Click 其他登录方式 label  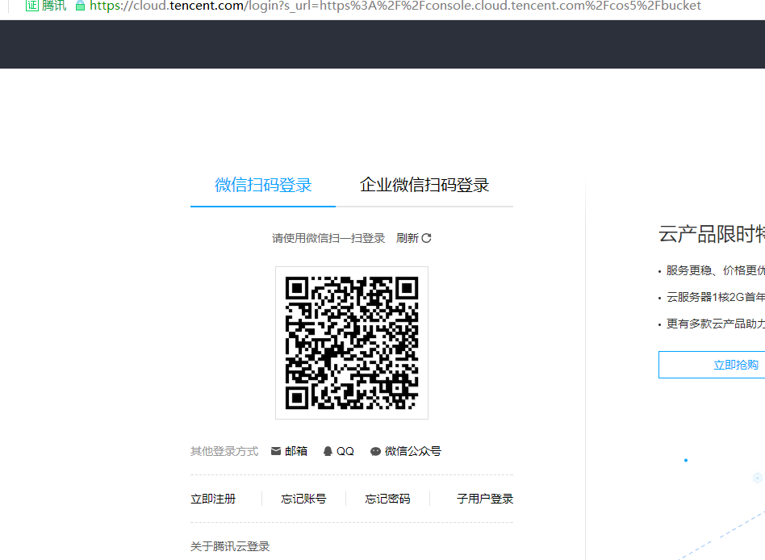(224, 451)
